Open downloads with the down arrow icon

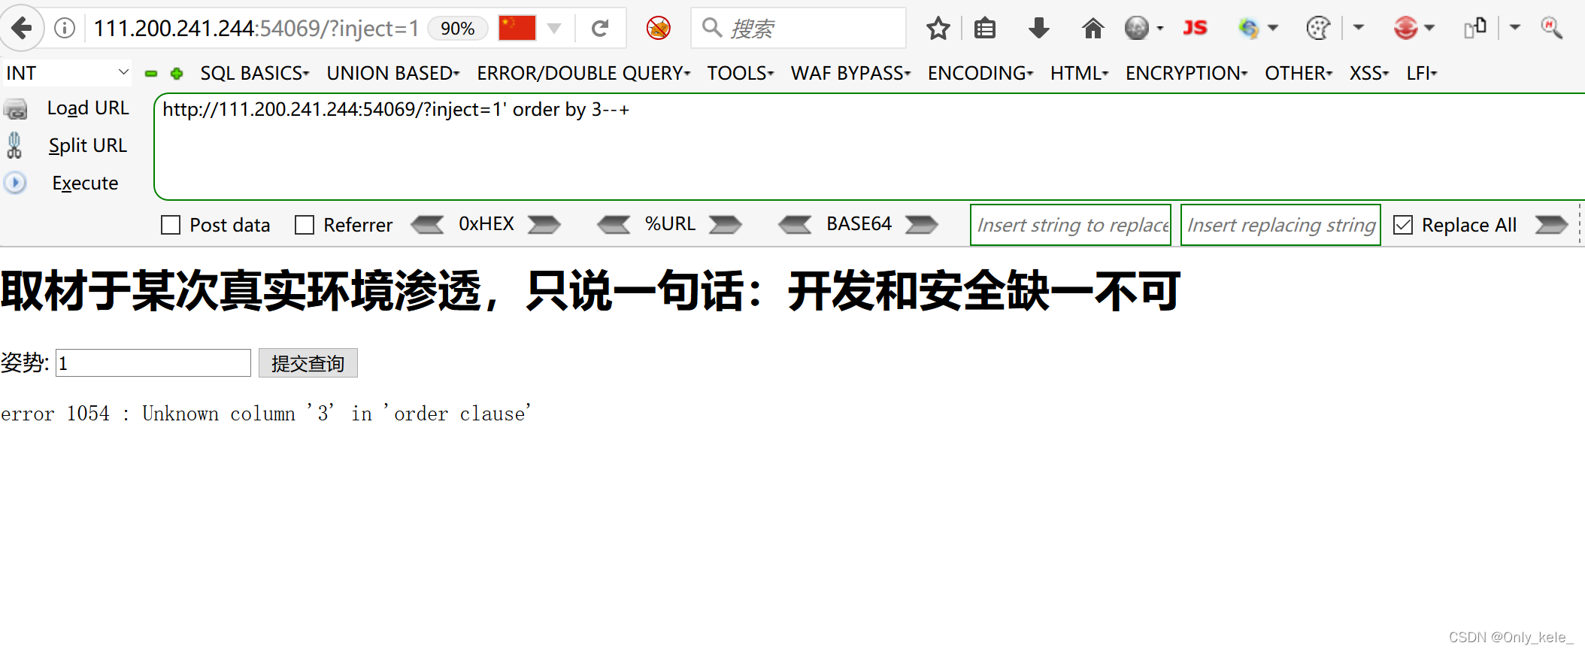1038,29
